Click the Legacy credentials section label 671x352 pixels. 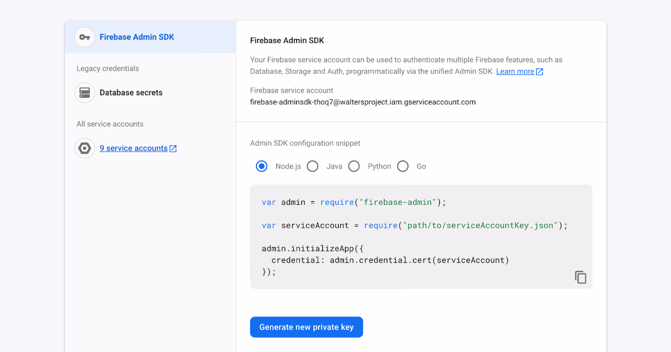click(x=107, y=69)
